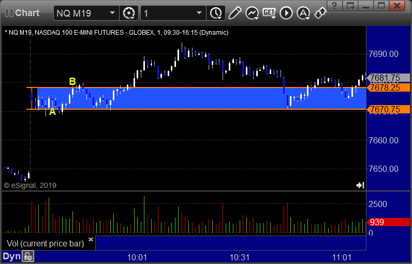Click the 10:31 time axis label
The width and height of the screenshot is (412, 264).
[x=240, y=257]
